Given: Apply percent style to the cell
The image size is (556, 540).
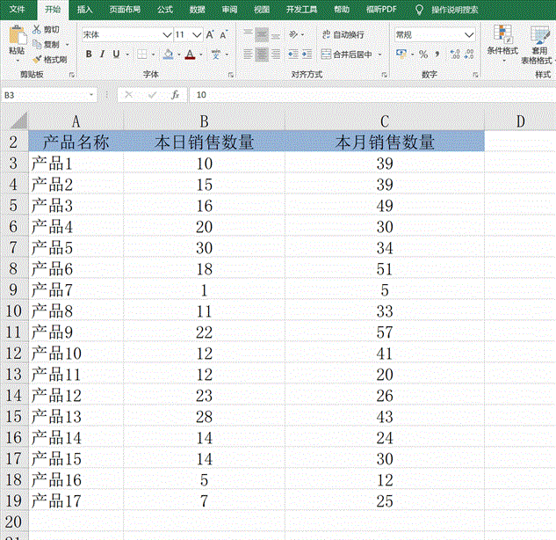Looking at the screenshot, I should point(422,55).
